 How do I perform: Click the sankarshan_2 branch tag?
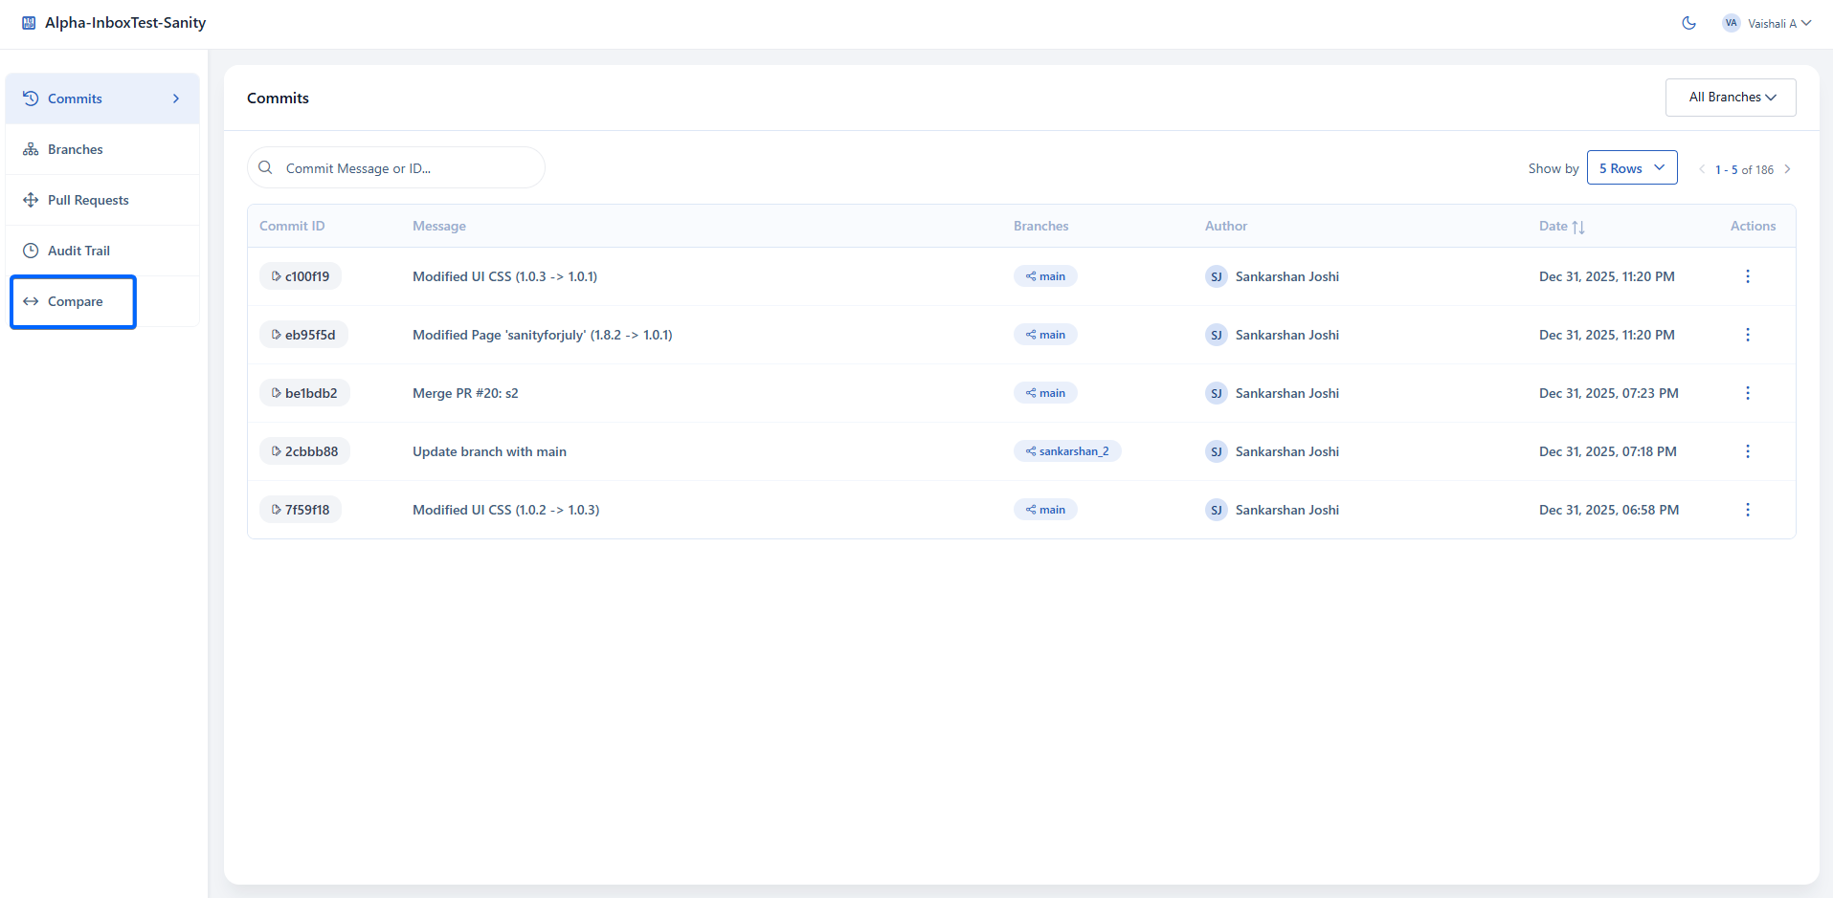(1067, 451)
